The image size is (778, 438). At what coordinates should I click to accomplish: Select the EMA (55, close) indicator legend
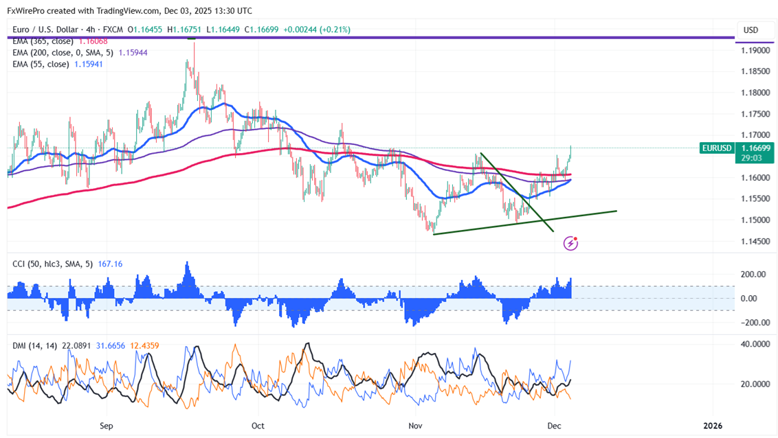tap(41, 64)
